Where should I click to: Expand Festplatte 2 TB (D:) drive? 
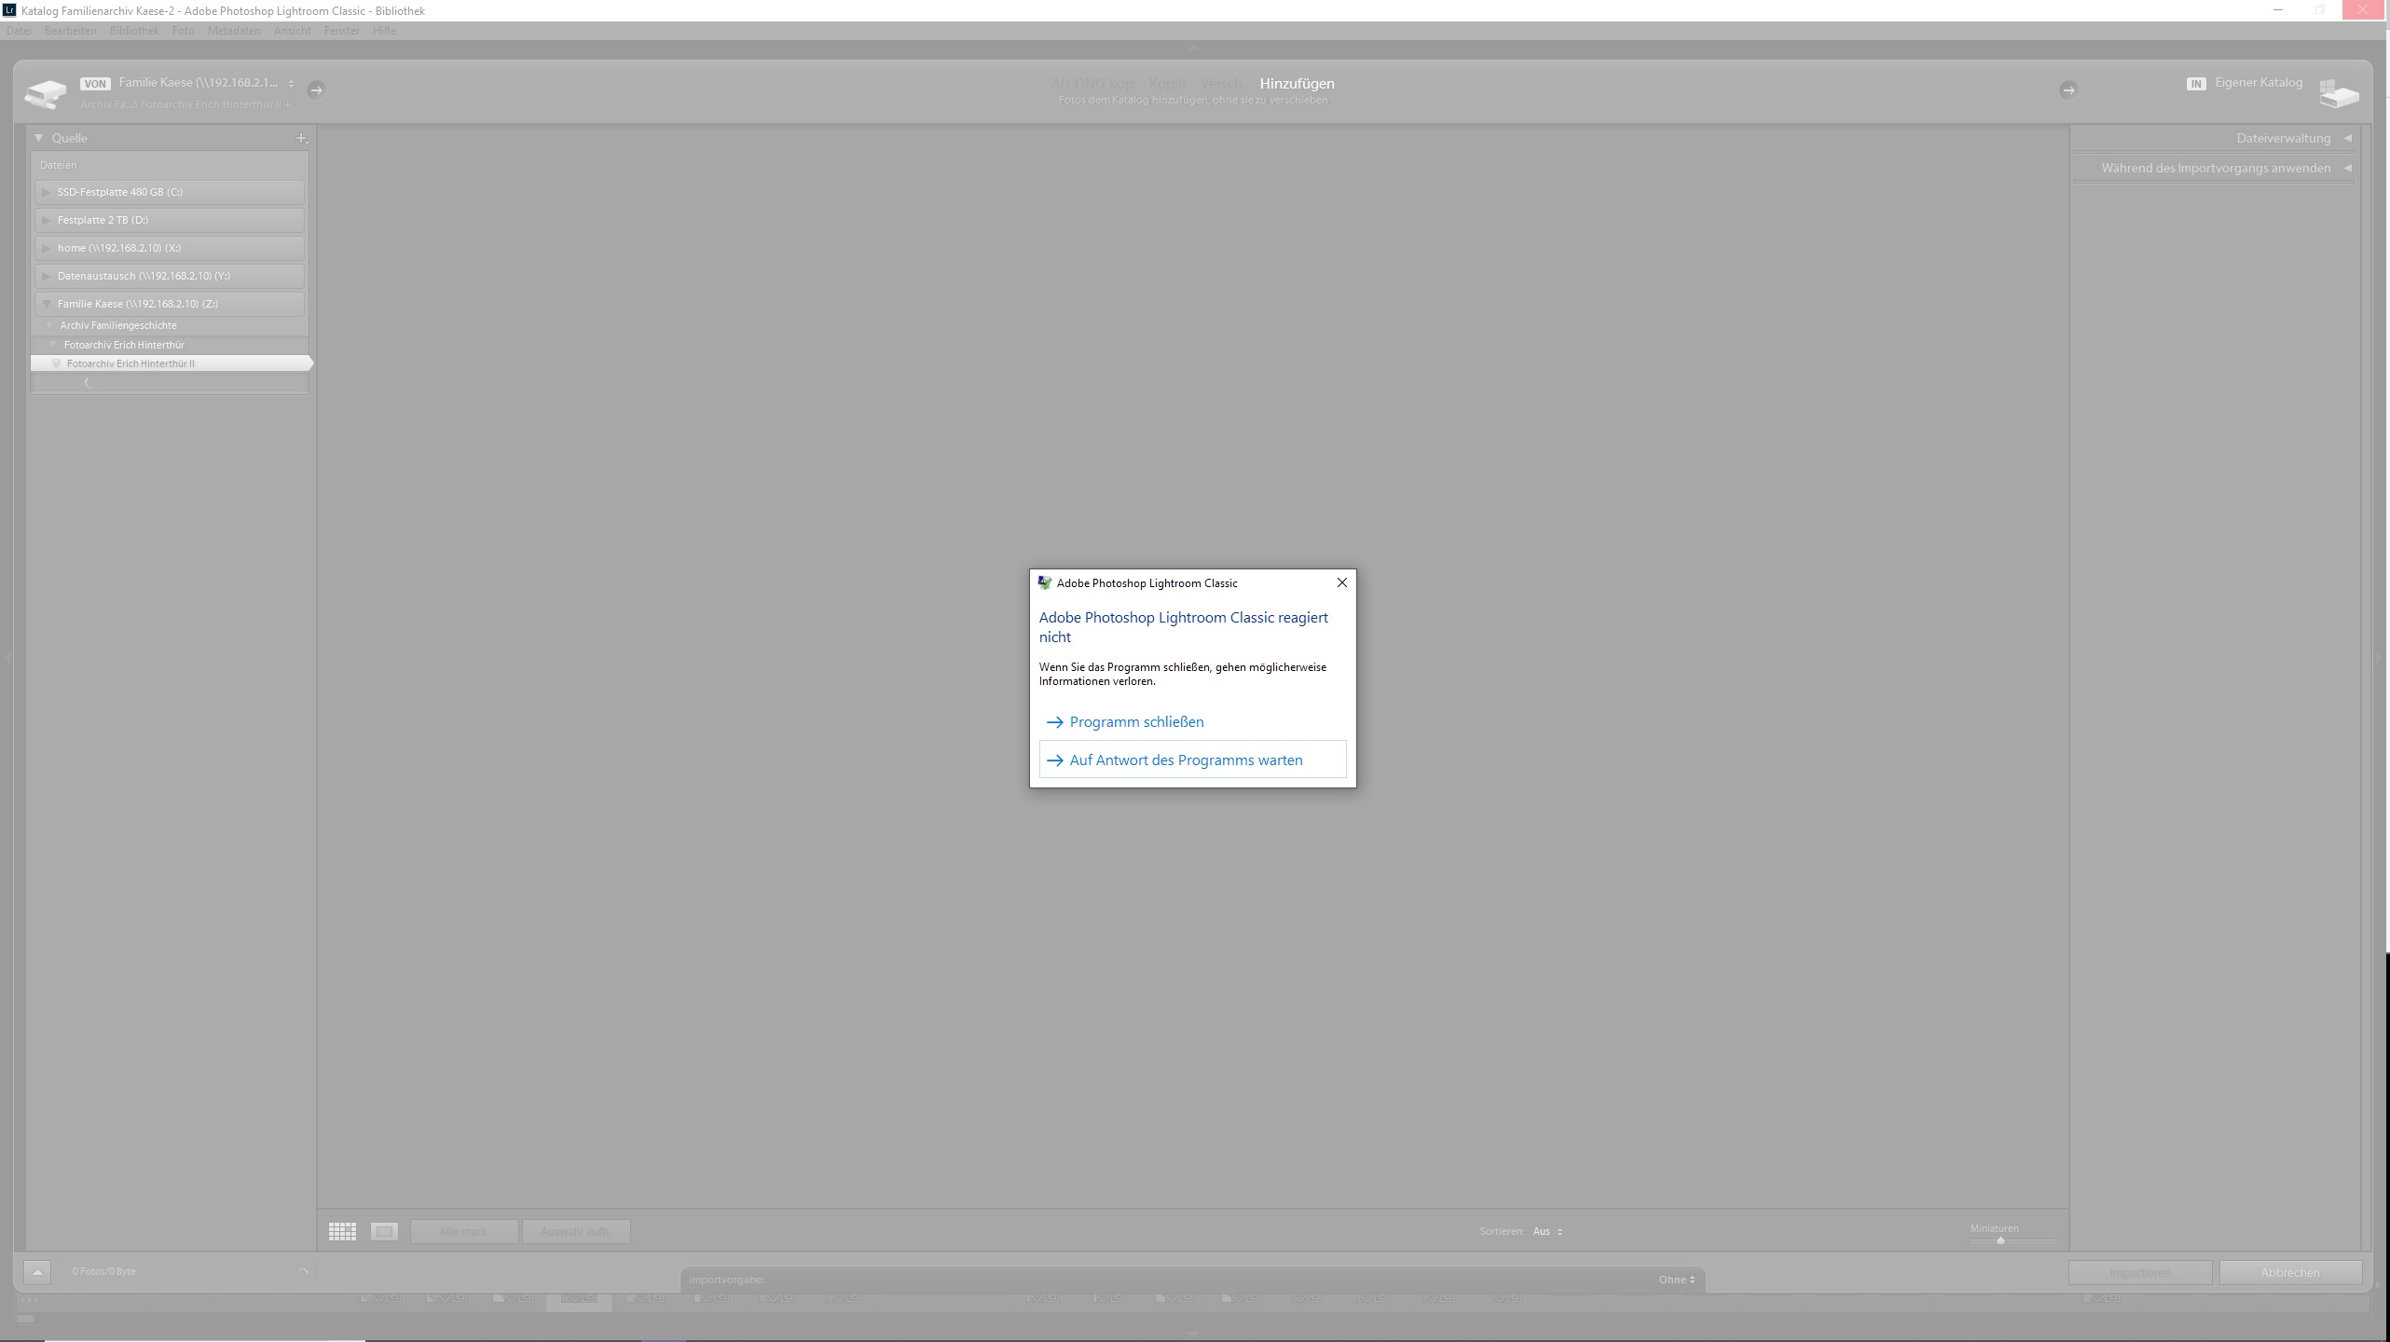47,220
